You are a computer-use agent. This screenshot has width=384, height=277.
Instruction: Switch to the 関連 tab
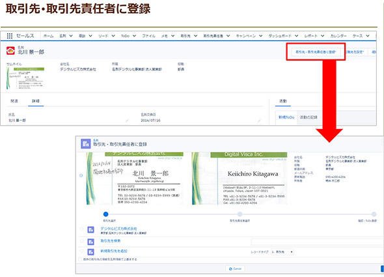[x=14, y=101]
